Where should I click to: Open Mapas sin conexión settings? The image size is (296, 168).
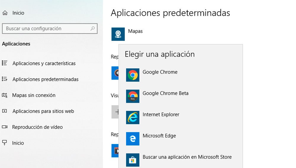tap(34, 95)
